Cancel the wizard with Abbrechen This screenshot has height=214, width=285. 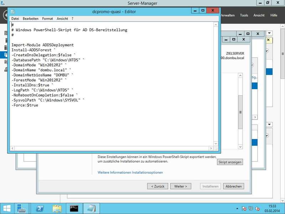pyautogui.click(x=234, y=186)
